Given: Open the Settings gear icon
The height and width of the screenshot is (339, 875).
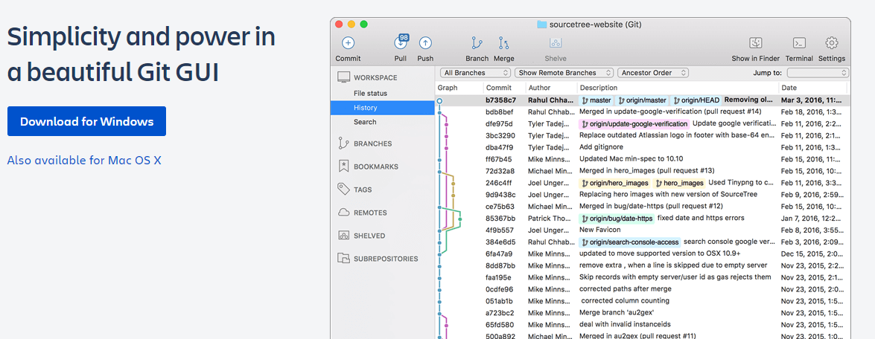Looking at the screenshot, I should (x=832, y=43).
